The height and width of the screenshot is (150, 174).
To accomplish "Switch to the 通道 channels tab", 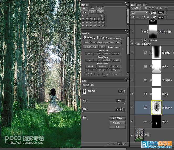I will point(139,5).
